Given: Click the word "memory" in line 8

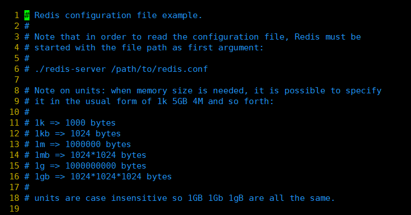Looking at the screenshot, I should tap(152, 91).
